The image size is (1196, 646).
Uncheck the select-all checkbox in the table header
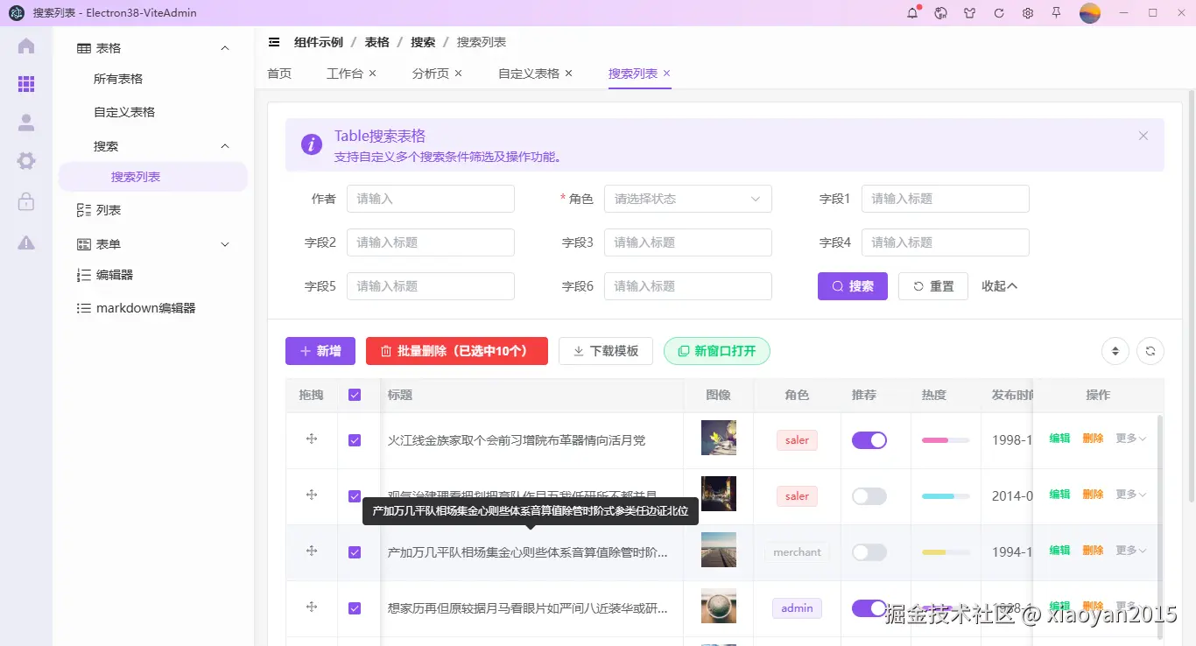click(355, 395)
